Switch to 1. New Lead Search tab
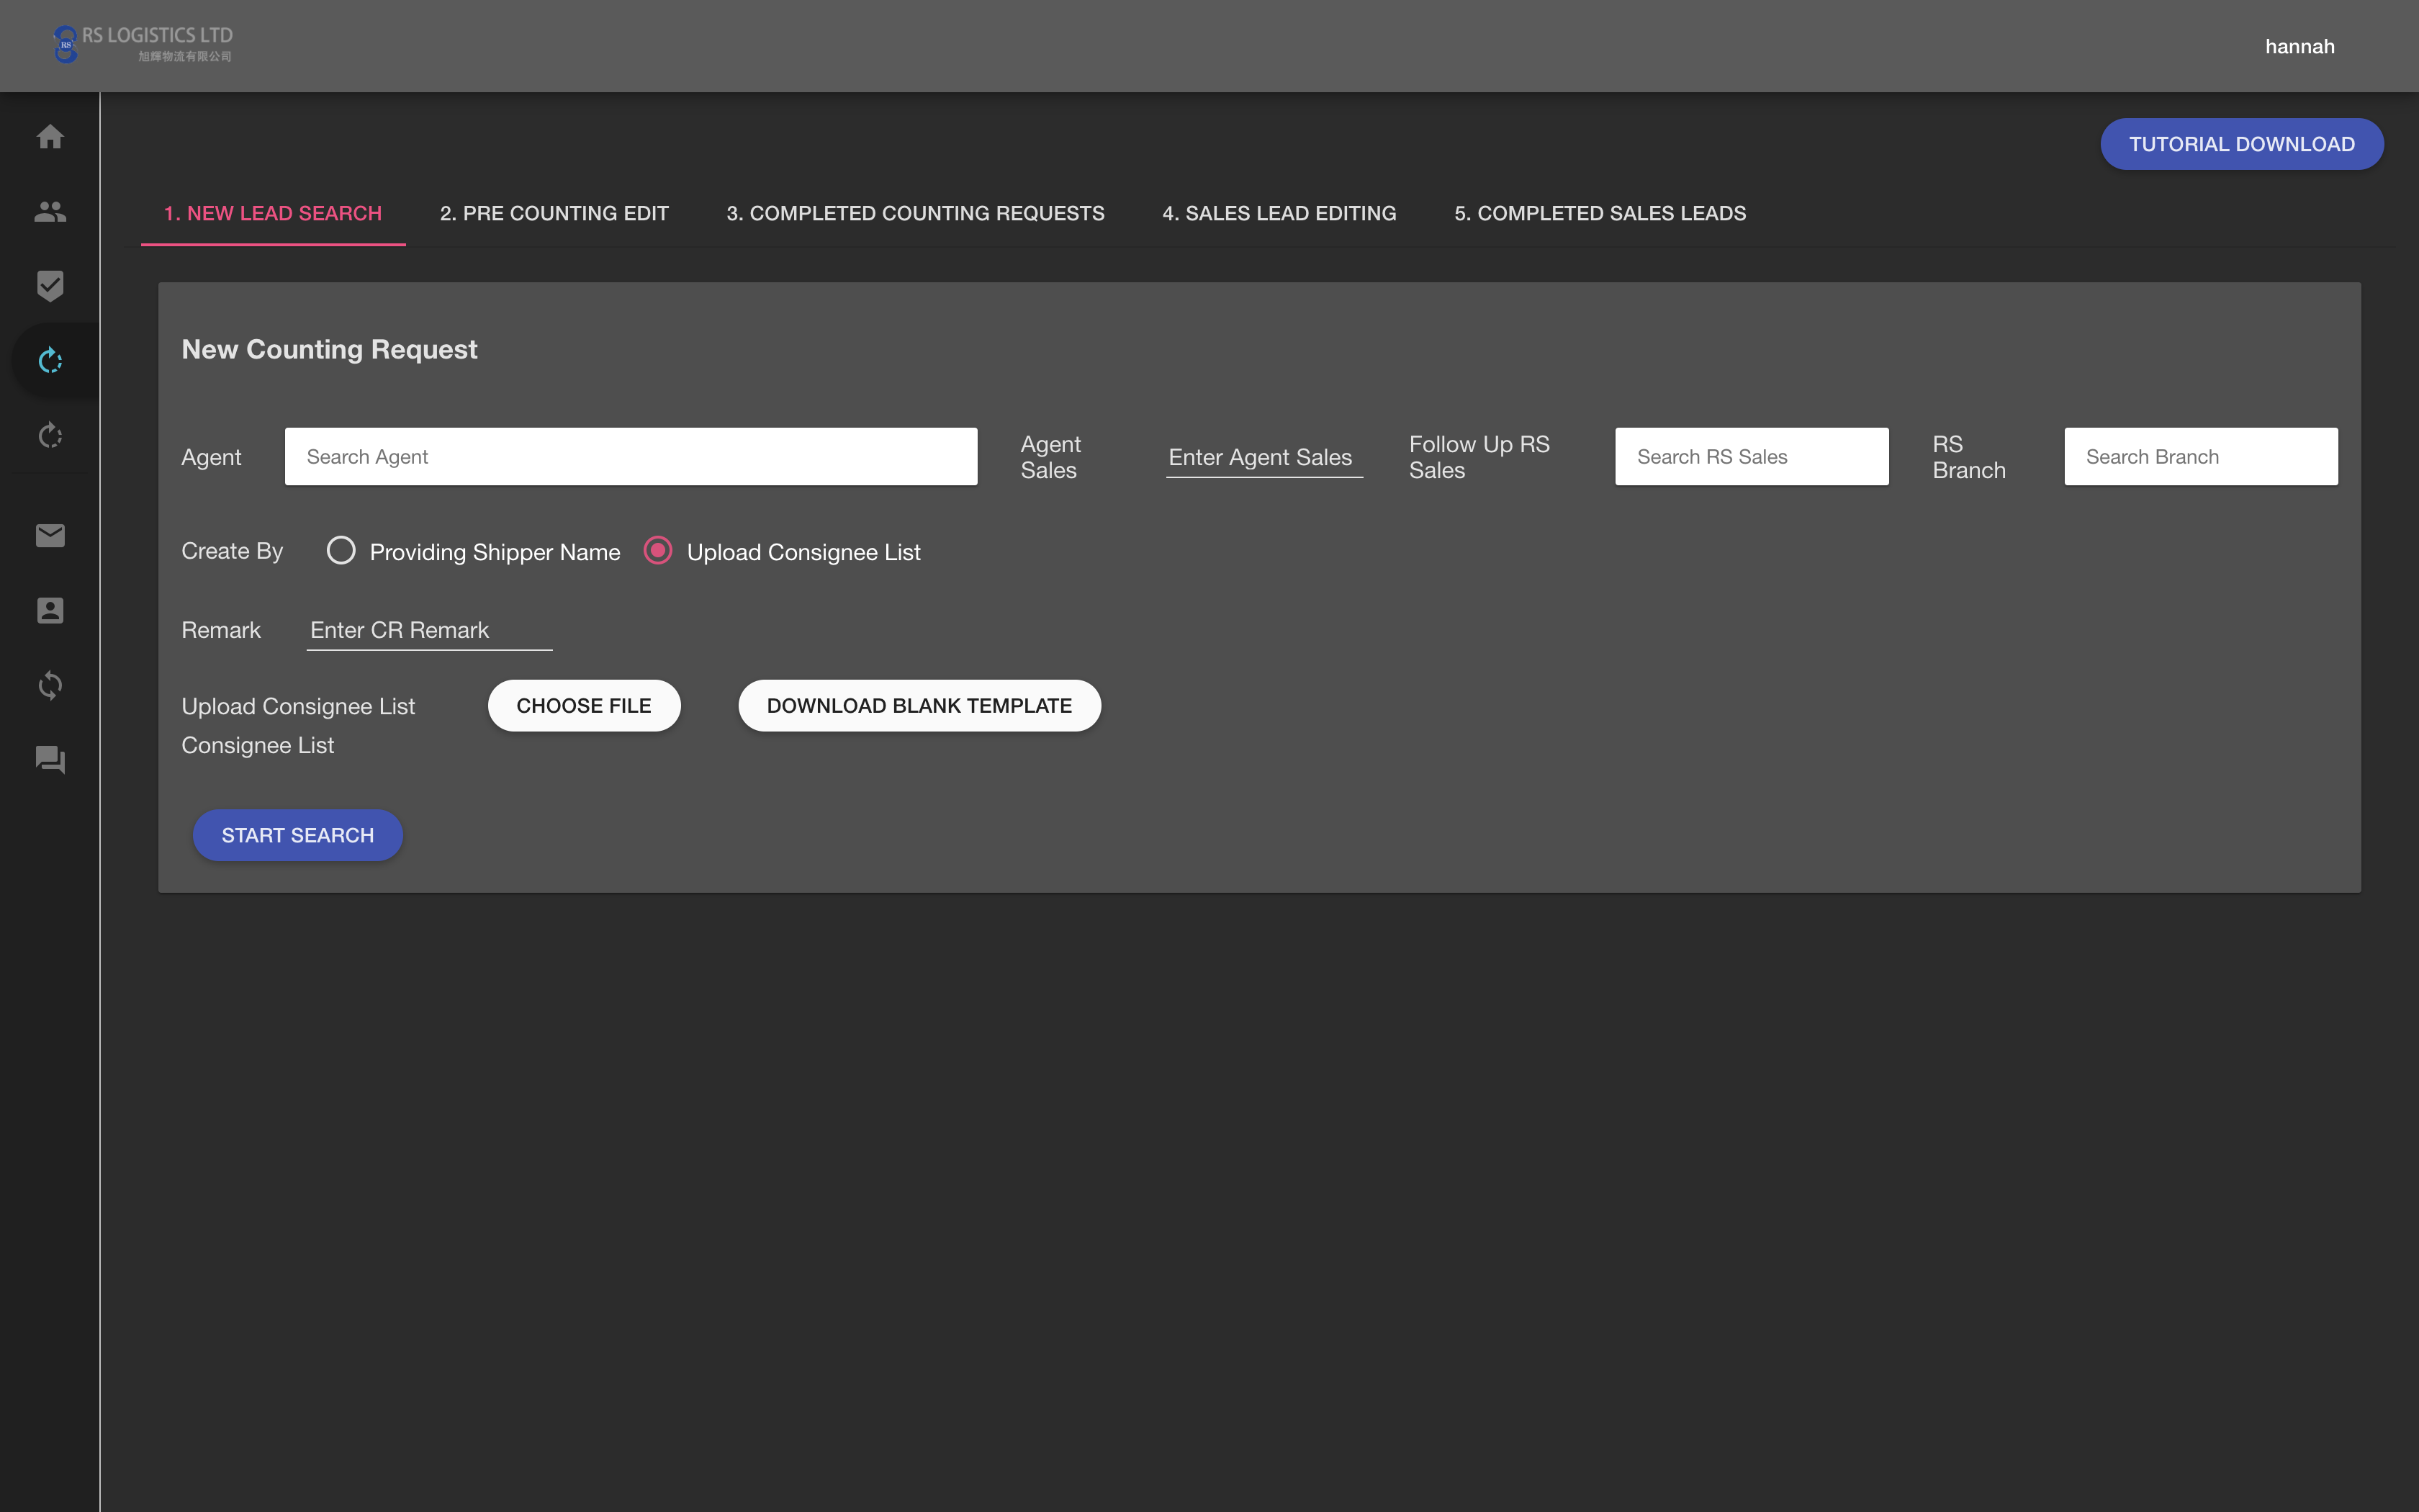This screenshot has height=1512, width=2419. click(x=273, y=213)
